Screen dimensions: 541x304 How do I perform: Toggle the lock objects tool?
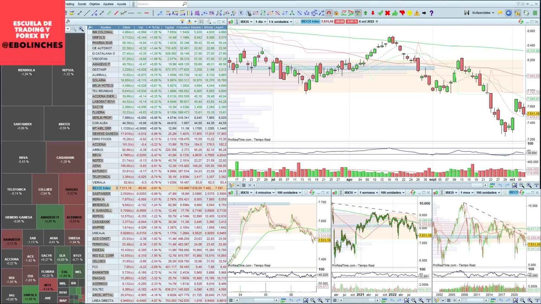[x=336, y=13]
